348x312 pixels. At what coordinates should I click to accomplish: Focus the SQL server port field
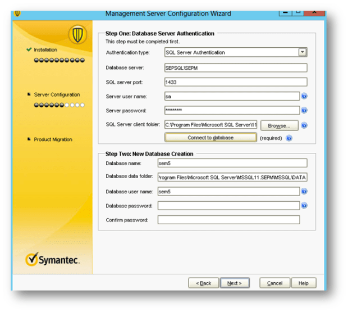[236, 82]
